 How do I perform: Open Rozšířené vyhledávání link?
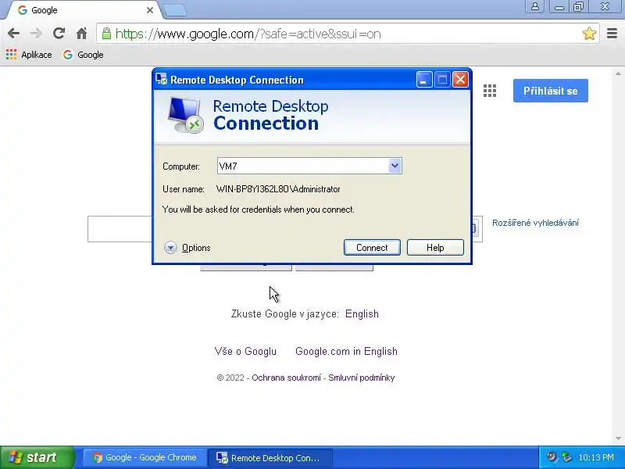point(535,223)
